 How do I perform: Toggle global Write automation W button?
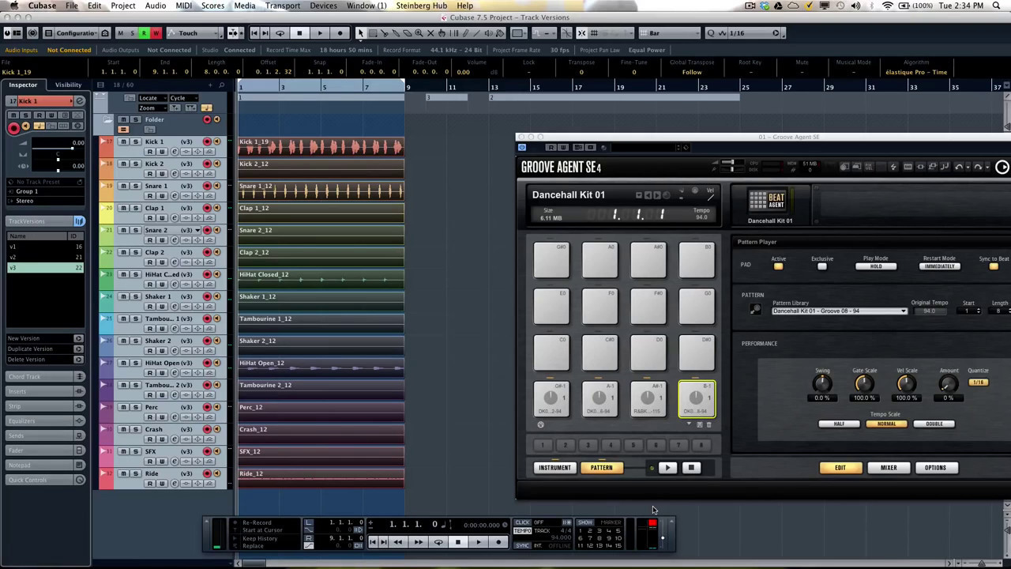coord(156,33)
